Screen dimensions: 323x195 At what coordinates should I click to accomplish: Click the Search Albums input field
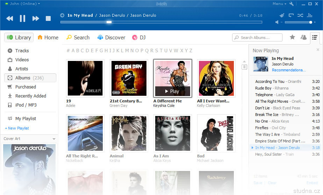(257, 38)
